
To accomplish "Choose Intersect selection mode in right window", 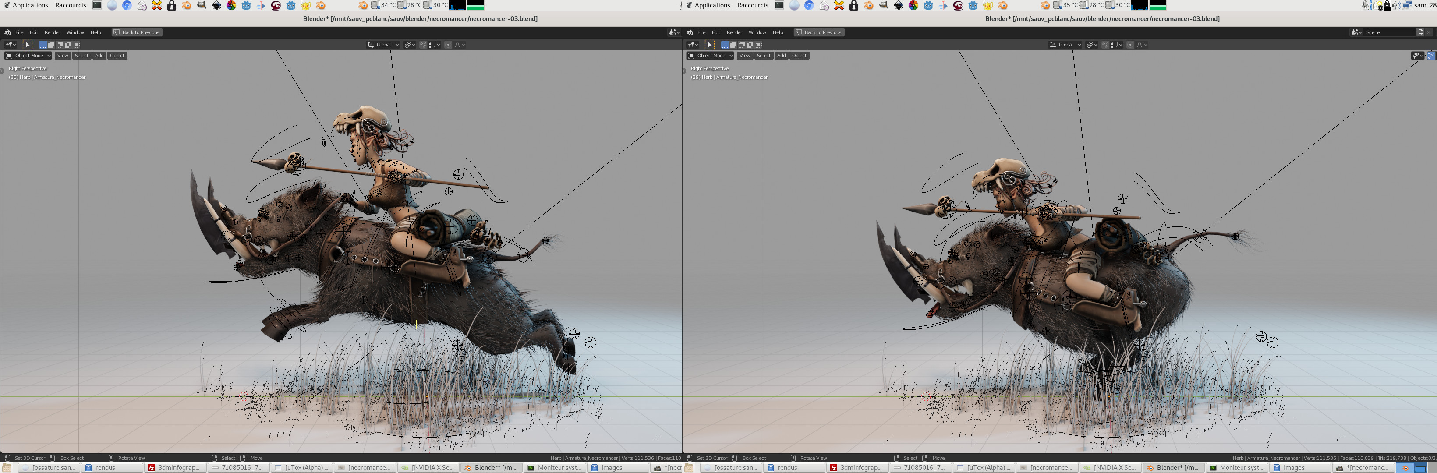I will pyautogui.click(x=759, y=45).
